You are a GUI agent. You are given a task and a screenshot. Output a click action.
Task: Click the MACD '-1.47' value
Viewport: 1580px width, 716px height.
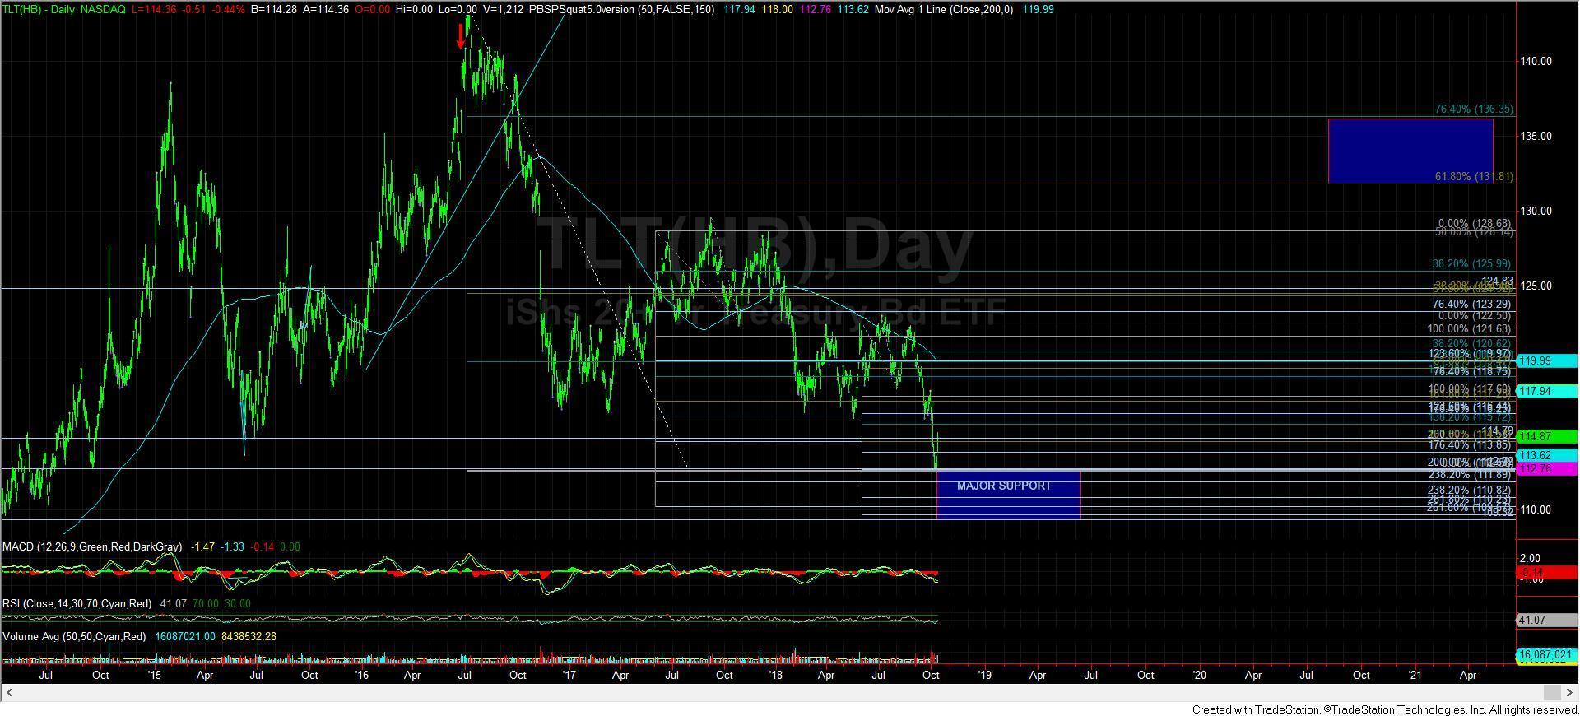click(x=203, y=546)
